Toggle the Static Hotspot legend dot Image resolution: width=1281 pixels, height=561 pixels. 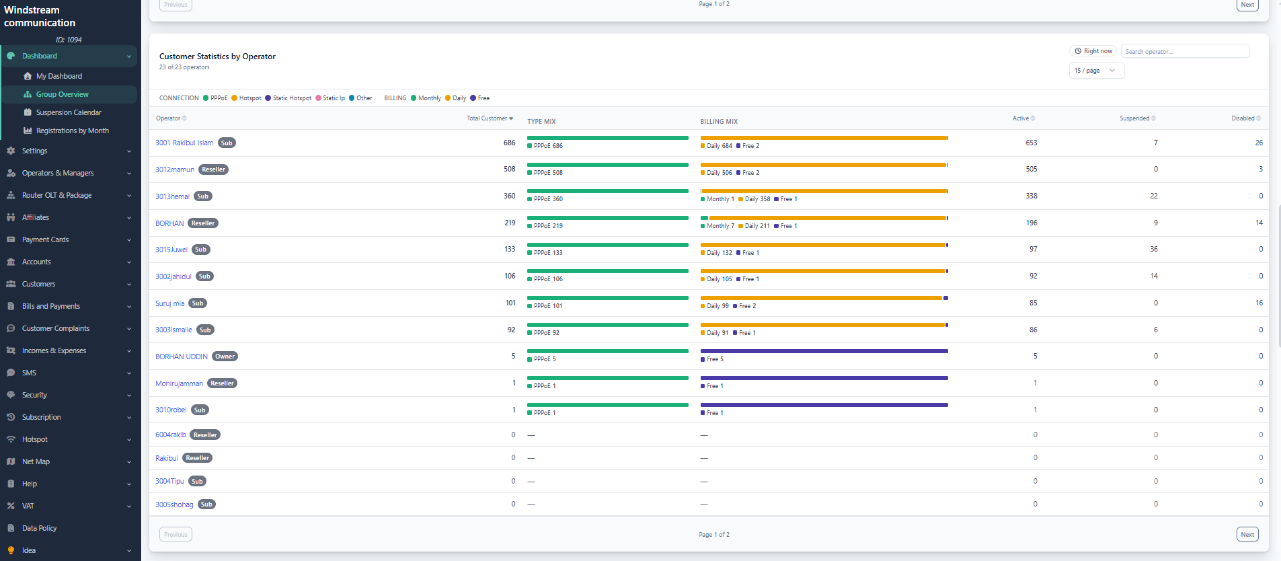tap(268, 98)
